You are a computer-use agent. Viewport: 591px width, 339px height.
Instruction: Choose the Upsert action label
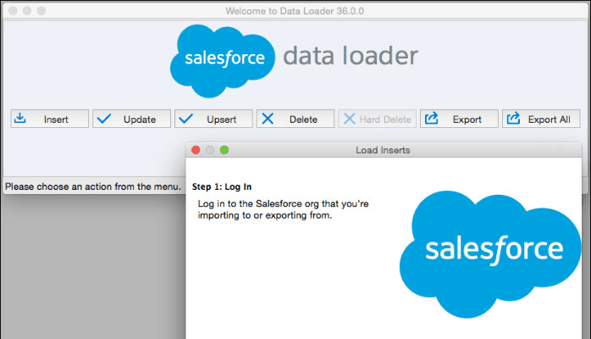click(x=221, y=119)
